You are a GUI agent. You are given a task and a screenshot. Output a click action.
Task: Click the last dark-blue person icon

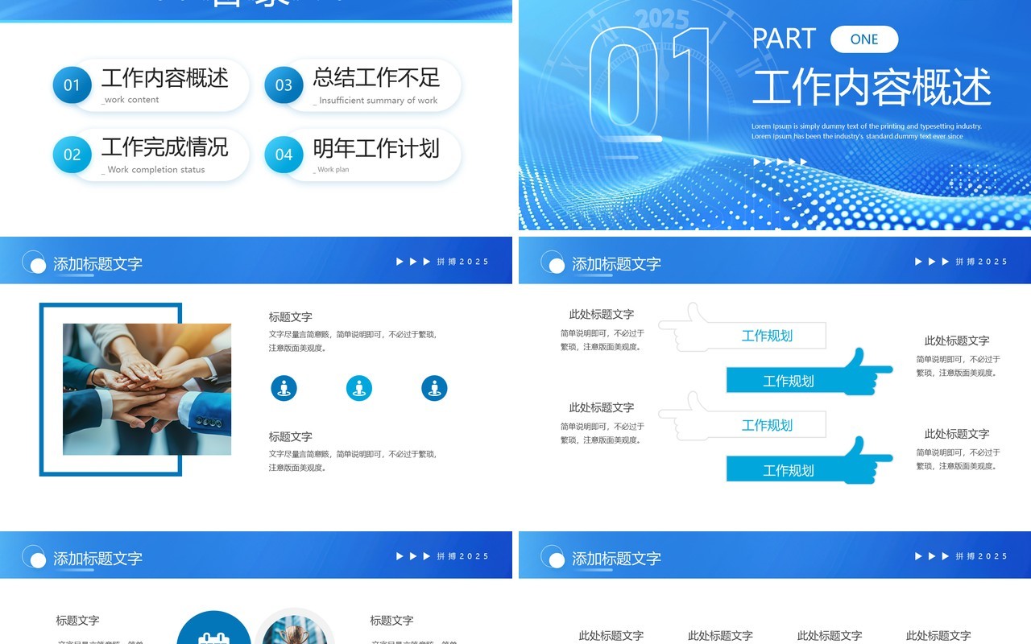click(434, 388)
